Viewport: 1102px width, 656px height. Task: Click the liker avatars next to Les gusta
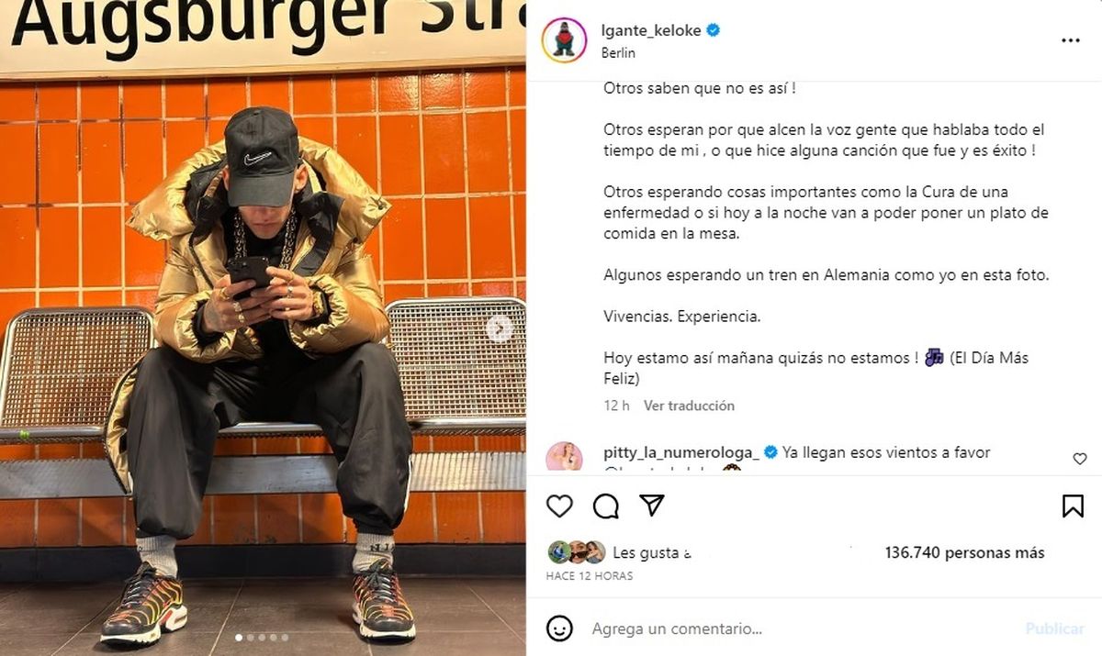(x=577, y=552)
